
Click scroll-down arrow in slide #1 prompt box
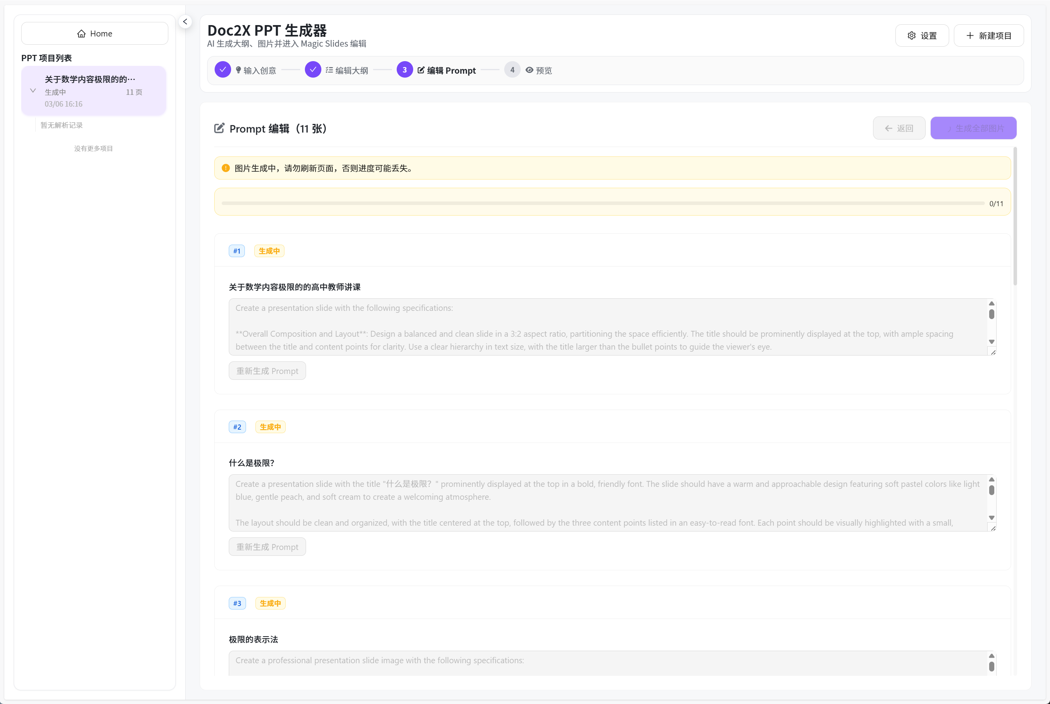click(x=991, y=342)
